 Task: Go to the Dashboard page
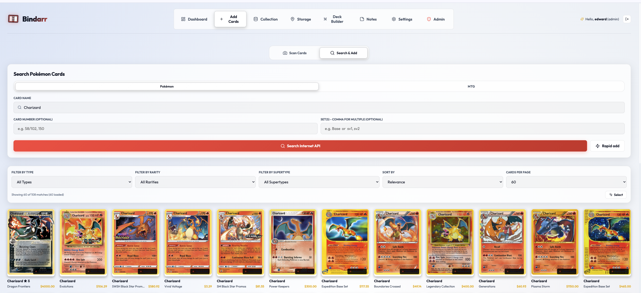click(x=194, y=19)
